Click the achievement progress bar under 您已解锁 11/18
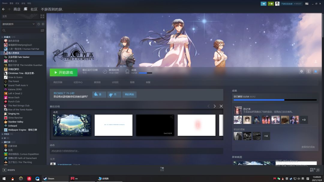The width and height of the screenshot is (324, 182). (x=275, y=100)
